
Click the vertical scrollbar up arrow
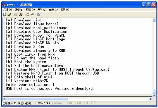coord(154,20)
